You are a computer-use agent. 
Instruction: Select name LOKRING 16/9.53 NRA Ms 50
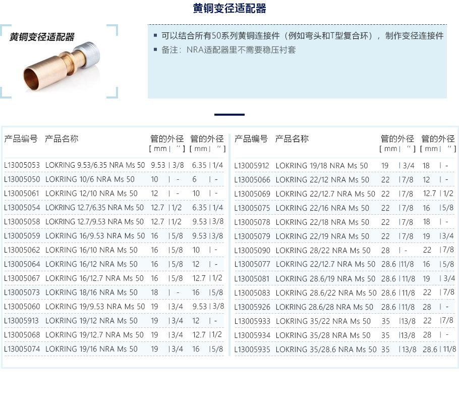(95, 236)
